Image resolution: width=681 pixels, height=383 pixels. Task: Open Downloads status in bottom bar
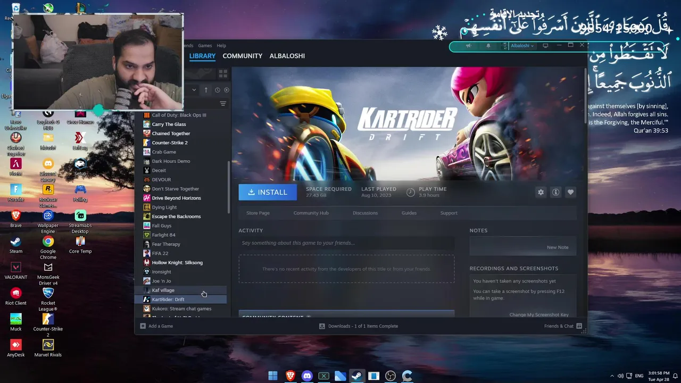(x=359, y=326)
